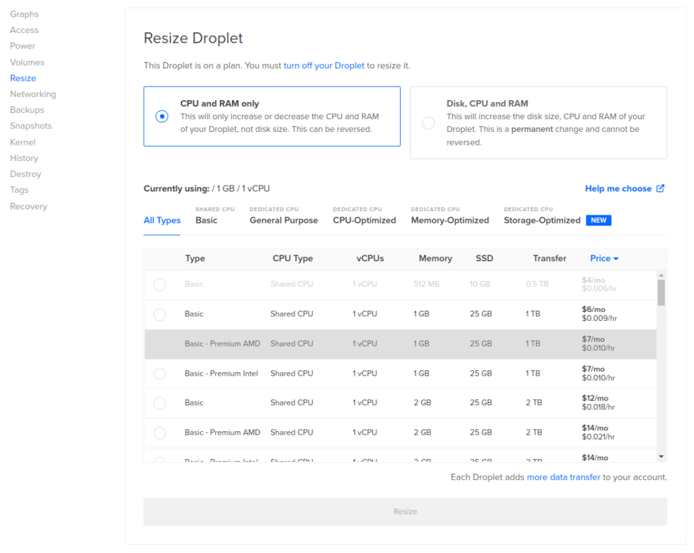The width and height of the screenshot is (694, 553).
Task: Click the turn off your Droplet link
Action: pos(324,66)
